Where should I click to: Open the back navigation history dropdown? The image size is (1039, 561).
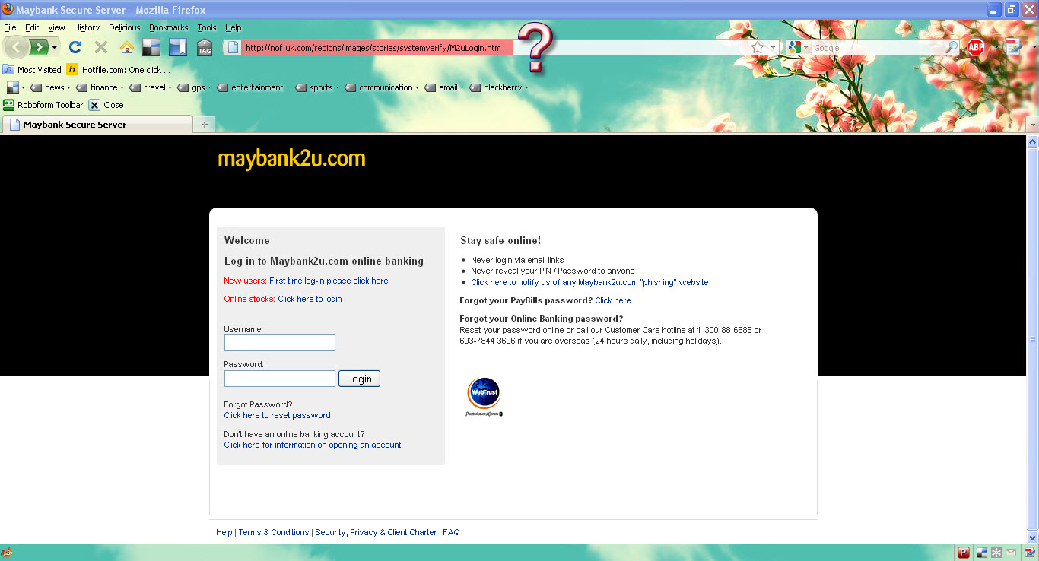click(55, 46)
